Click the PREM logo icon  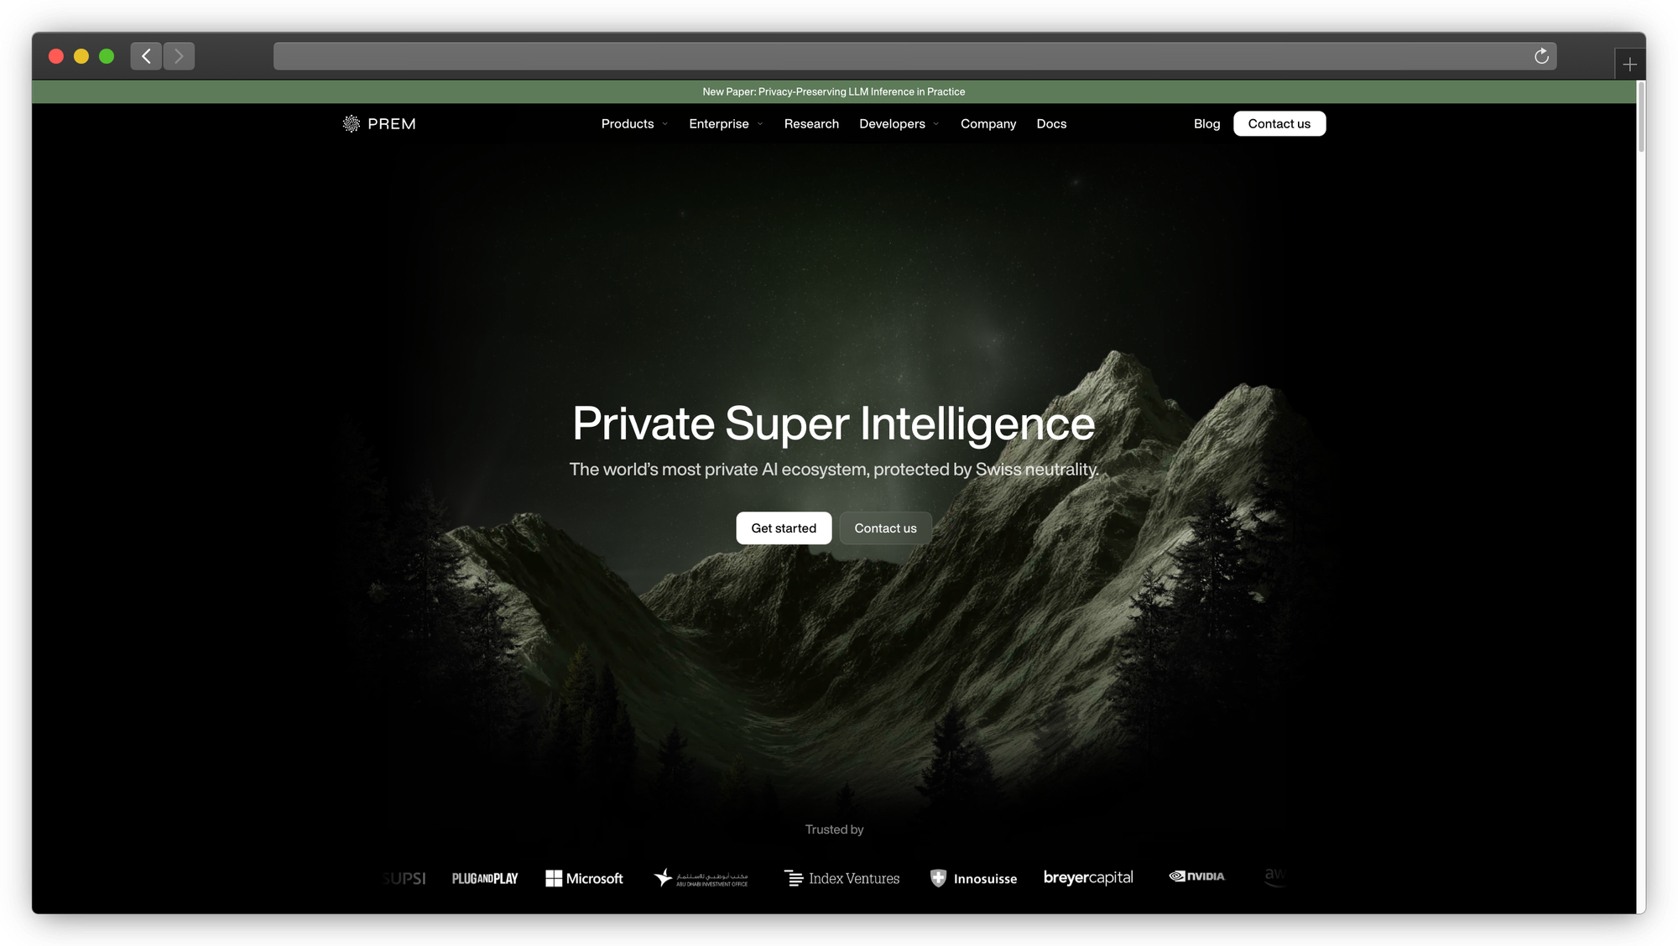[x=351, y=124]
